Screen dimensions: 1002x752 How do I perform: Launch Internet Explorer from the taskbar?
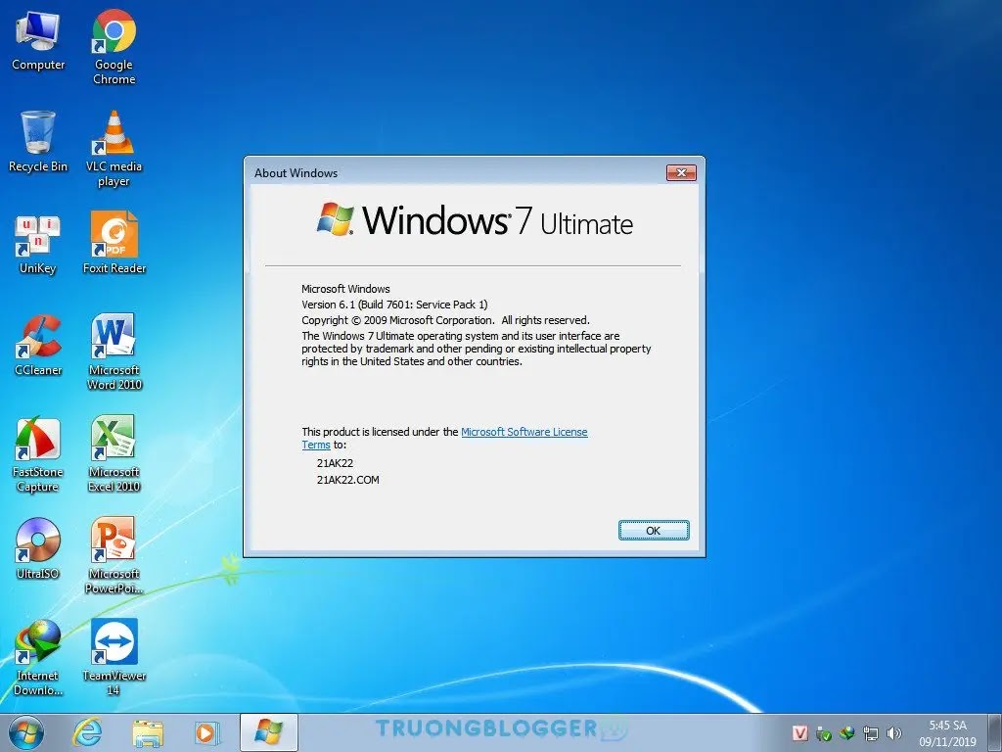87,732
